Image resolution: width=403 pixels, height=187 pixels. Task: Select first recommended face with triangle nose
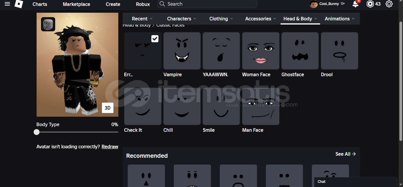pos(146,176)
